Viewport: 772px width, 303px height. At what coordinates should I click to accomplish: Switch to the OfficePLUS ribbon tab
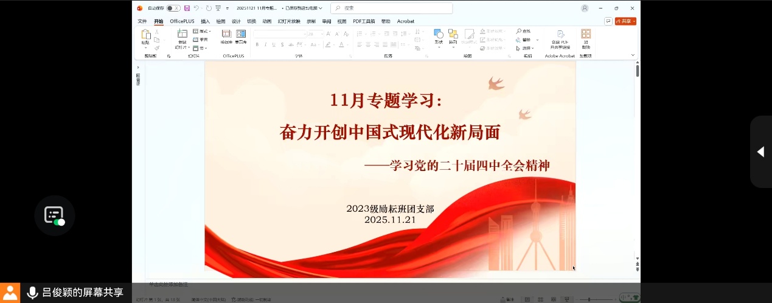[182, 21]
